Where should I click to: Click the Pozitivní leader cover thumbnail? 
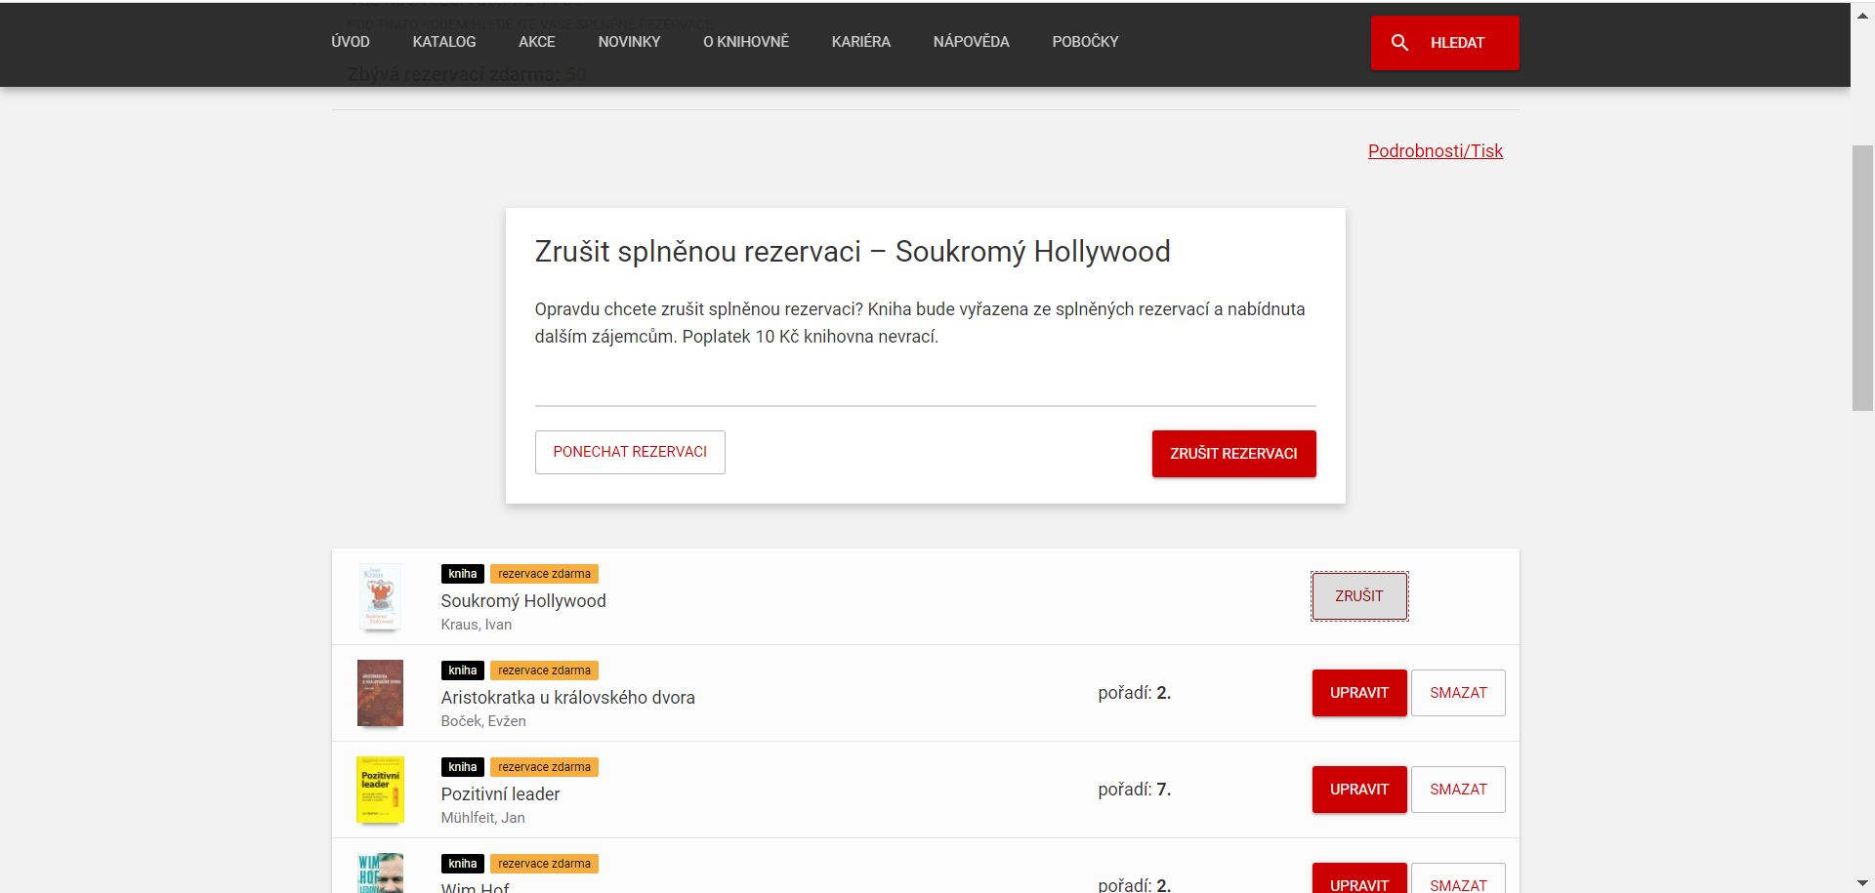click(x=380, y=790)
